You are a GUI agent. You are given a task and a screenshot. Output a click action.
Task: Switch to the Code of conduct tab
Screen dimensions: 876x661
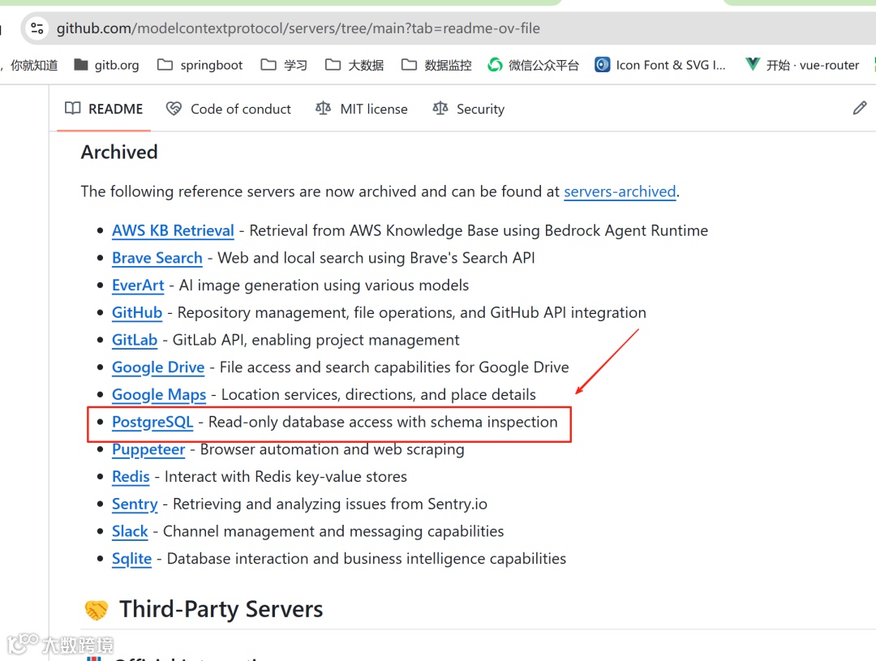(229, 109)
